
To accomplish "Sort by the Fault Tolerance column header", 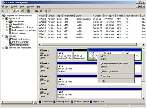I will point(132,16).
